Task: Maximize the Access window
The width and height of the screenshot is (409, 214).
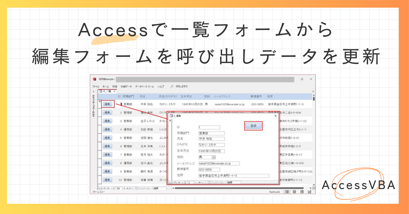Action: (302, 79)
